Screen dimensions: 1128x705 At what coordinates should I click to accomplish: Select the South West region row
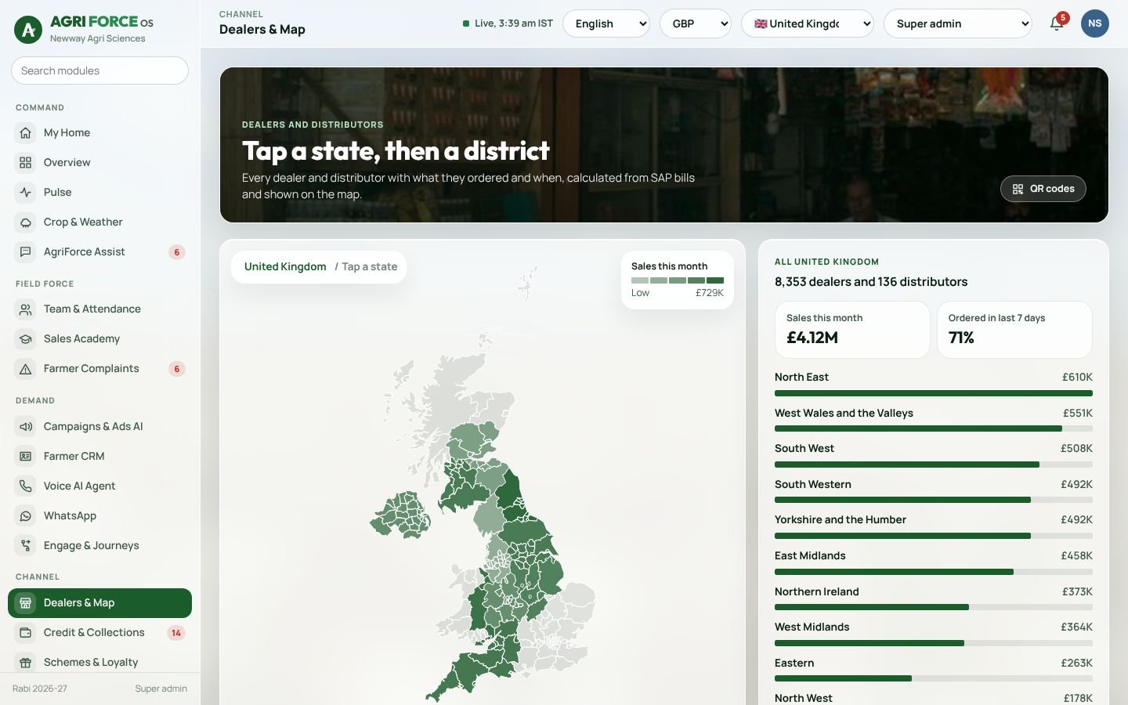(x=934, y=455)
